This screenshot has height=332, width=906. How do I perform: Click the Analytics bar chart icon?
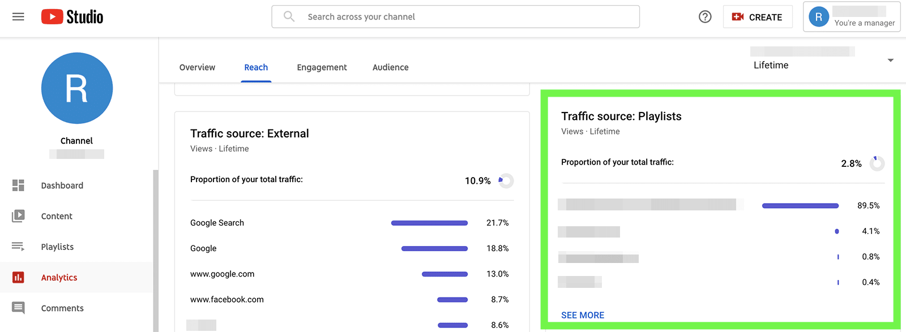(x=18, y=277)
